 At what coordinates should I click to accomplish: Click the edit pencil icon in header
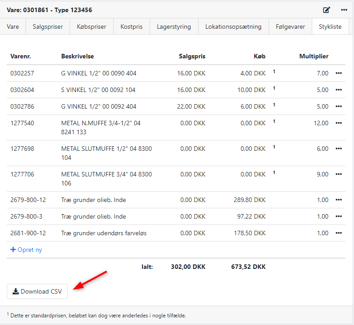point(327,10)
